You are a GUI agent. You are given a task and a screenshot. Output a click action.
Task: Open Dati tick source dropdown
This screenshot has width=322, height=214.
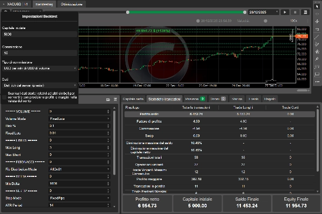pyautogui.click(x=40, y=85)
